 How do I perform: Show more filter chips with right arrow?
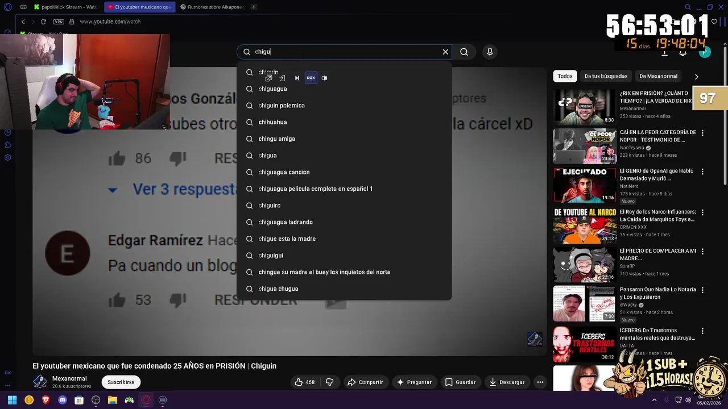point(696,77)
